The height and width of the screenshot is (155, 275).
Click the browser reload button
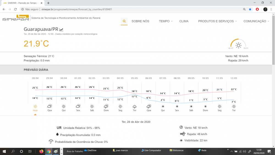click(16, 9)
